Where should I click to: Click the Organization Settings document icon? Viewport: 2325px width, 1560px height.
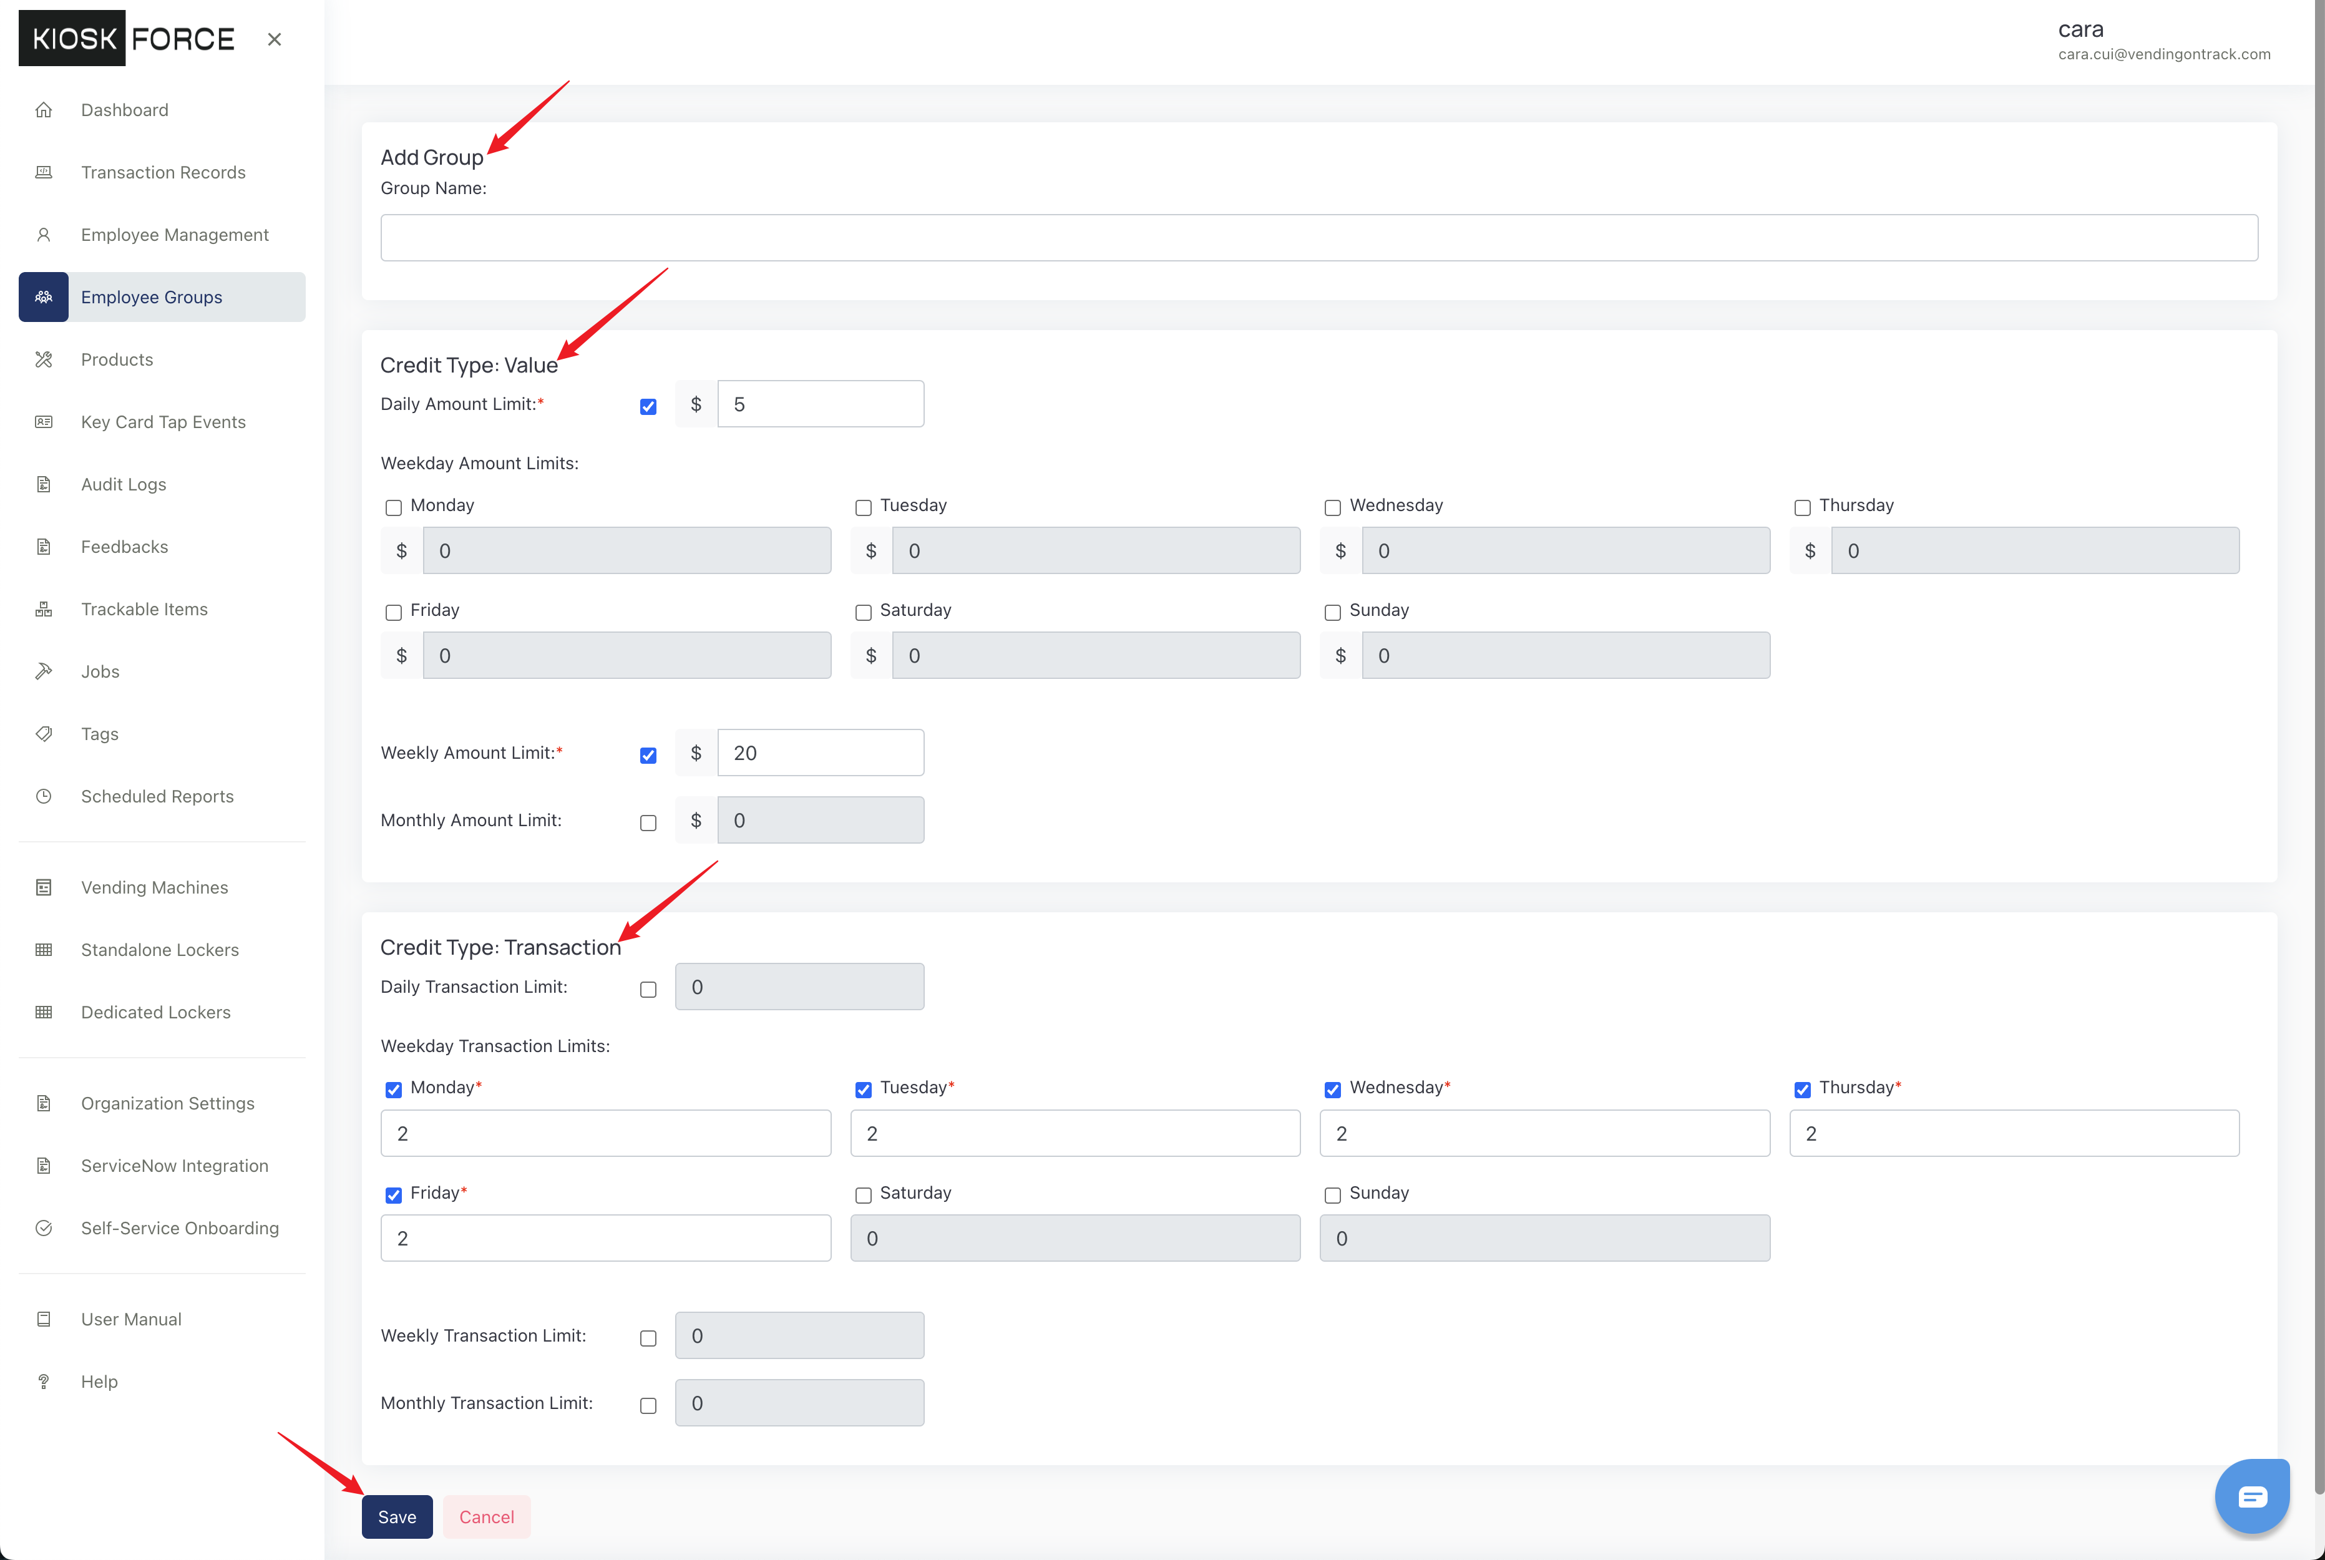(x=44, y=1103)
